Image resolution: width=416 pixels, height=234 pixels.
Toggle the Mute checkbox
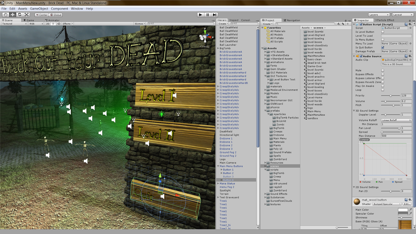tap(383, 70)
